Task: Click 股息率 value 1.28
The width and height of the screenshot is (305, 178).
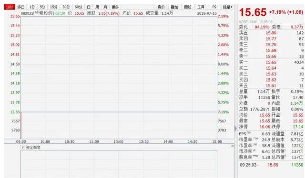Action: click(266, 157)
